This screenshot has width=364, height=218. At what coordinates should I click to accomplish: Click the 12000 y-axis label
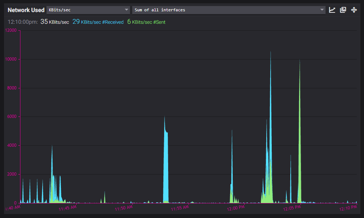click(x=11, y=30)
